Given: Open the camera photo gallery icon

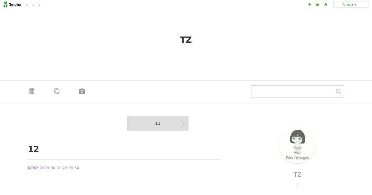Looking at the screenshot, I should point(82,91).
